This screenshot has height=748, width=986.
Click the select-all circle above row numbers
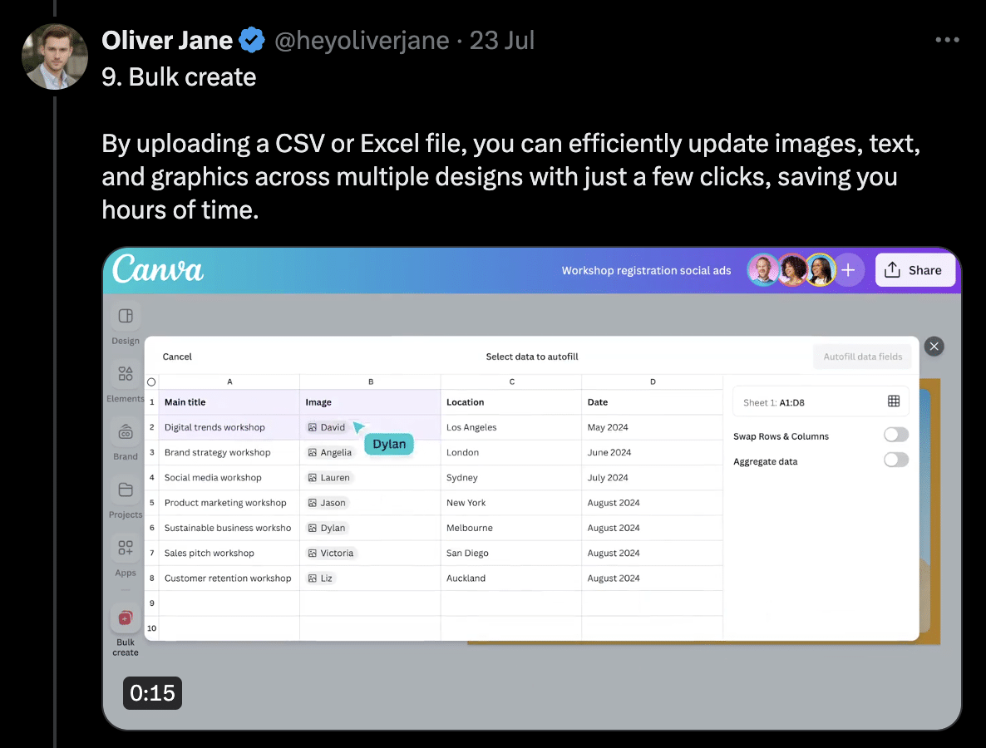pos(150,381)
